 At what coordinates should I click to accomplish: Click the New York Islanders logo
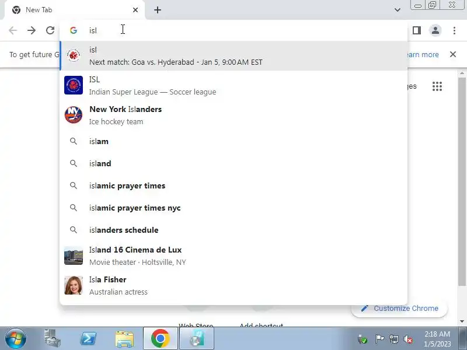[x=74, y=115]
